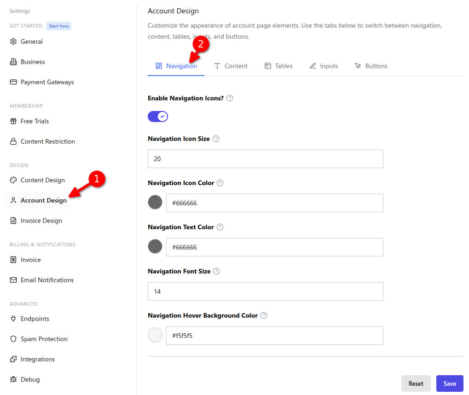This screenshot has height=395, width=469.
Task: Click the Navigation Icon Color hex field
Action: click(275, 203)
